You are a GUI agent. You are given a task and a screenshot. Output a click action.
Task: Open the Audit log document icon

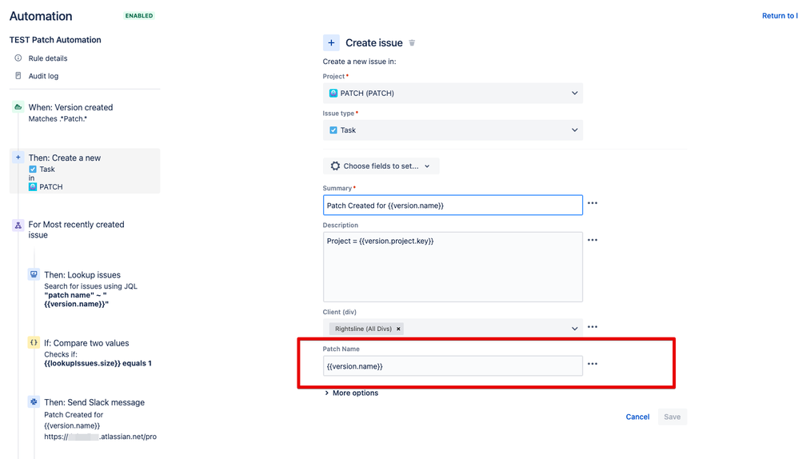pos(18,76)
